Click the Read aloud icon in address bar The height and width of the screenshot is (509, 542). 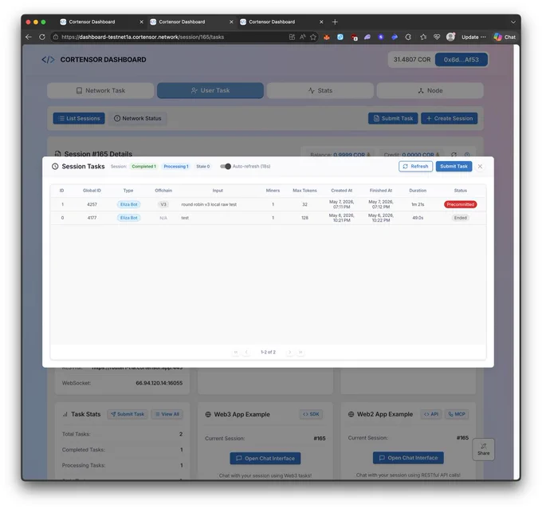[302, 37]
